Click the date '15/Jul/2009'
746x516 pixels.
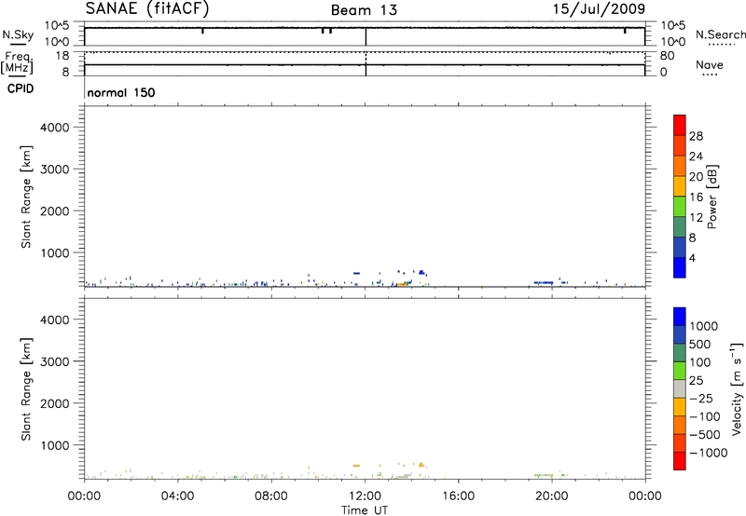[599, 9]
